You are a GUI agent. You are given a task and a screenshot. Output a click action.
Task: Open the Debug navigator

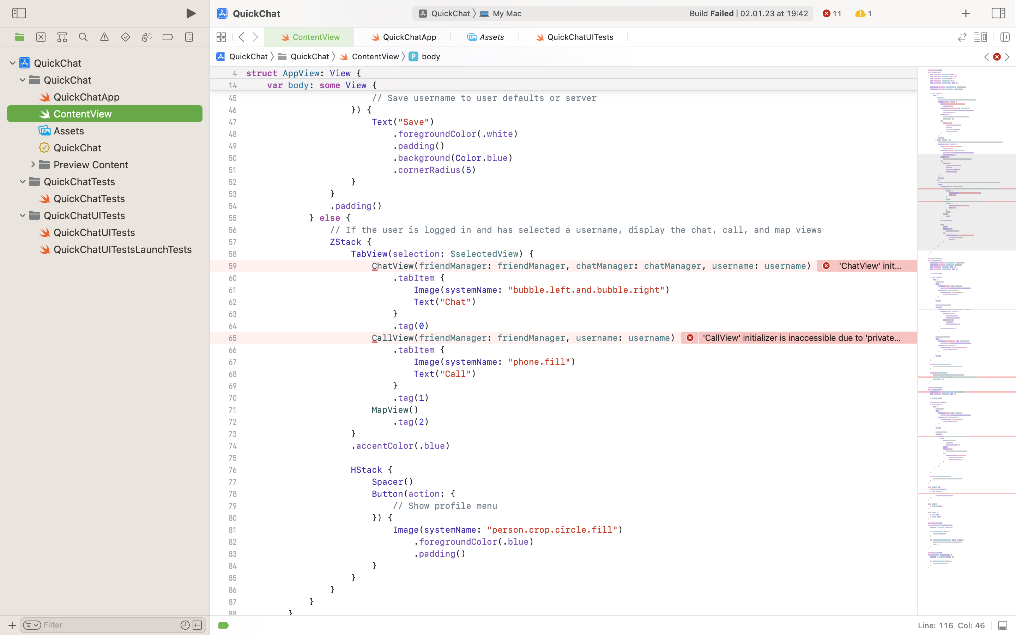click(146, 37)
